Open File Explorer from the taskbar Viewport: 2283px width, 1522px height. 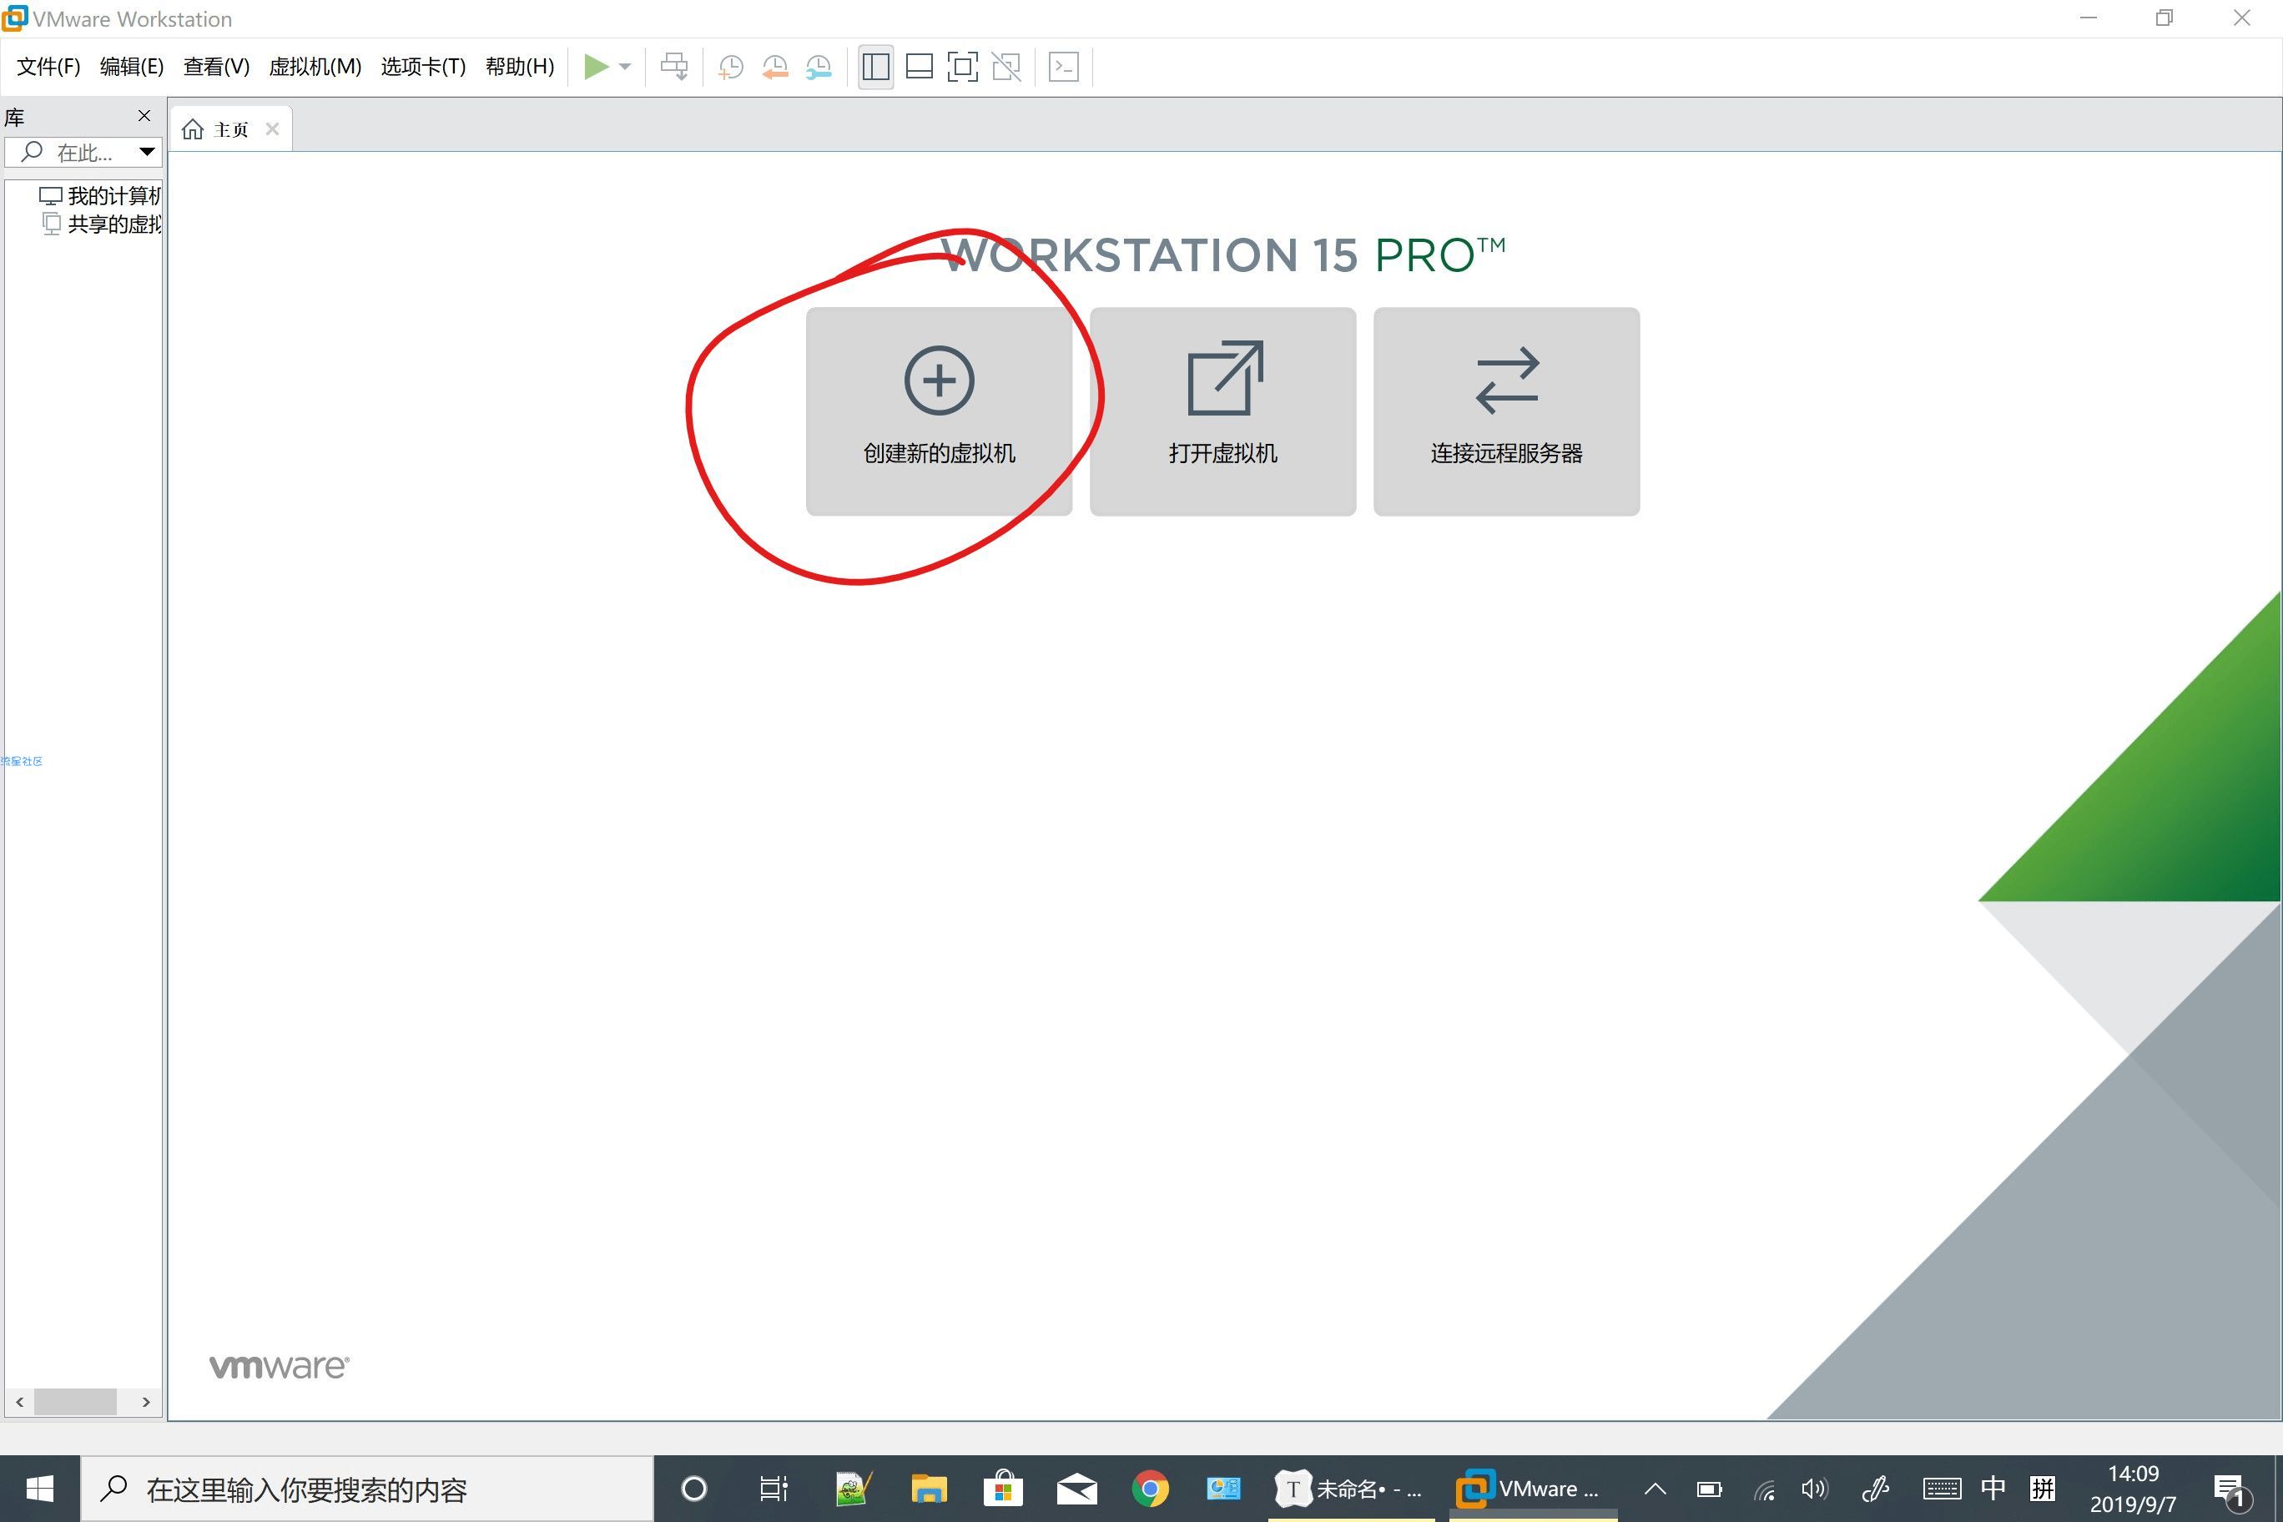pyautogui.click(x=929, y=1488)
